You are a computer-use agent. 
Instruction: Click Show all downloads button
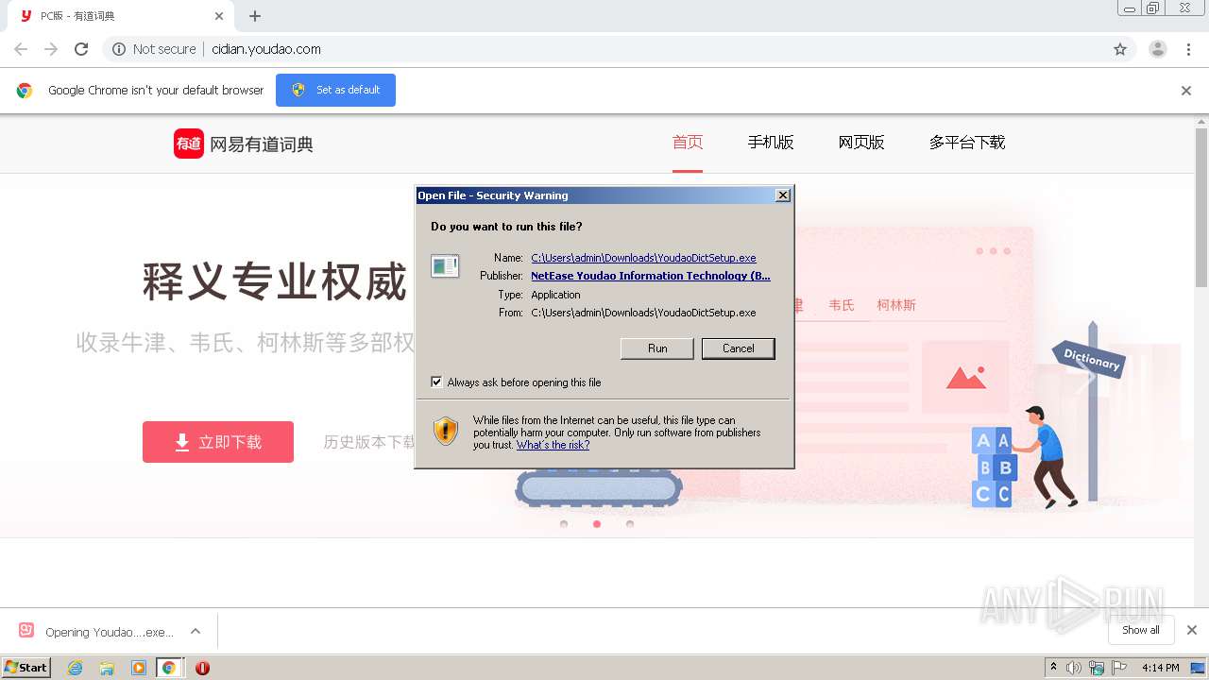click(1141, 630)
